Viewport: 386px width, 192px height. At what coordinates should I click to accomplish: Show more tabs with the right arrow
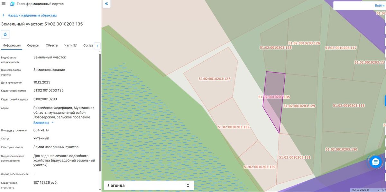[x=97, y=46]
